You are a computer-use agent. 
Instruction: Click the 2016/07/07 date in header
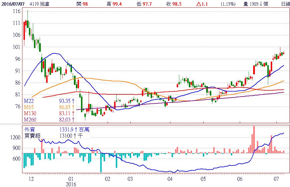click(12, 4)
